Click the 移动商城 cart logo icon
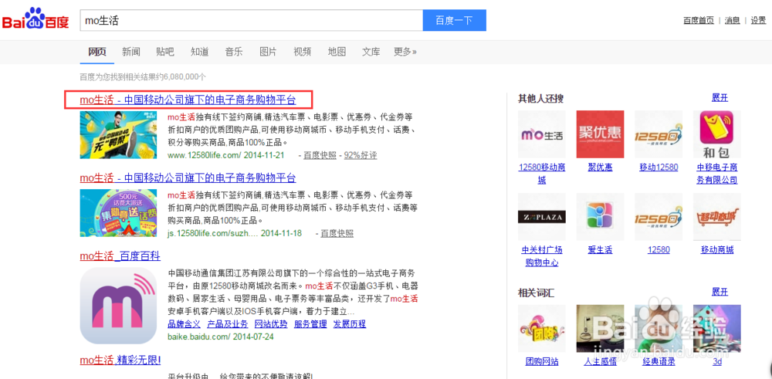Screen dimensions: 772x379 (x=717, y=217)
